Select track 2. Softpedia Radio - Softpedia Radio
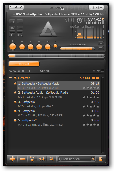Screen dimensions: 115x172 pyautogui.click(x=59, y=95)
